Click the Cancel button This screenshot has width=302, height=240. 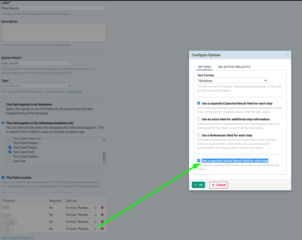(219, 185)
